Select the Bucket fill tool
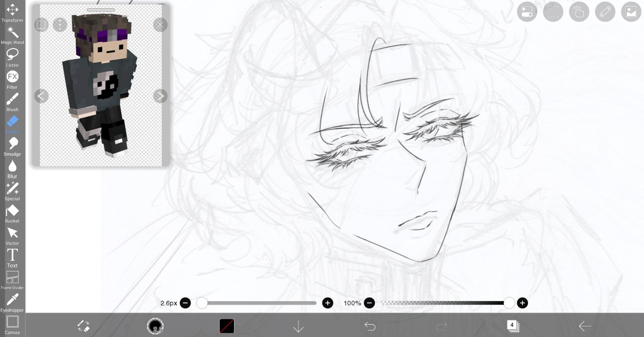Viewport: 644px width, 337px height. pos(12,213)
